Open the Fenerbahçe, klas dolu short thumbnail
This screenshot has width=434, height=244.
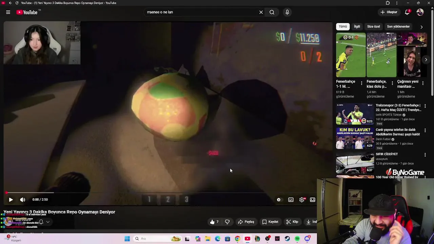click(x=381, y=55)
